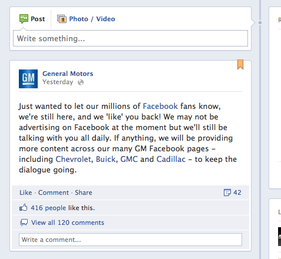Click the orange bookmark ribbon on post

(x=240, y=65)
